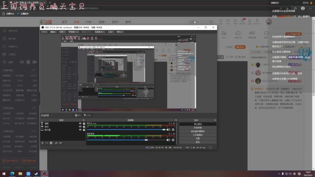Mute the 桌面音频 speaker icon

(168, 140)
